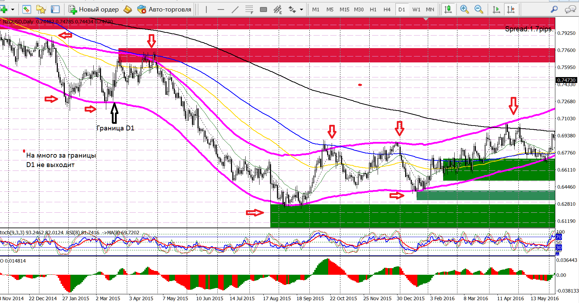Select the Spread:1.7pips label
Viewport: 579px width, 303px height.
coord(529,29)
